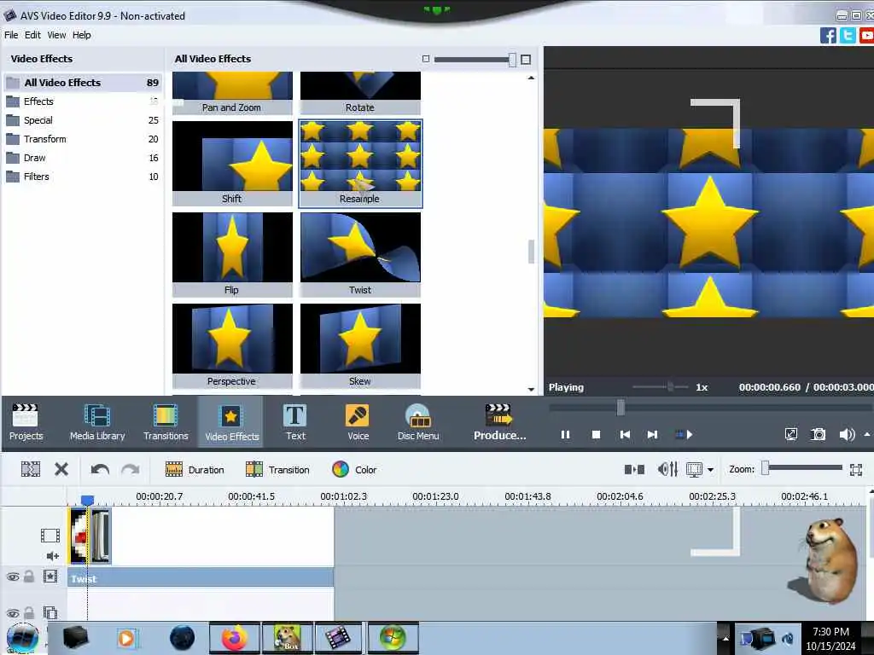Toggle visibility of the overlay track
Viewport: 874px width, 655px height.
coord(13,613)
